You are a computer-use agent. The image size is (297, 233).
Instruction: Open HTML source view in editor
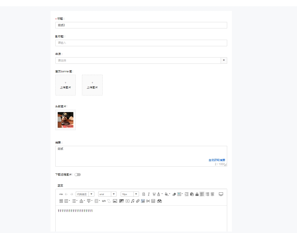click(x=61, y=194)
